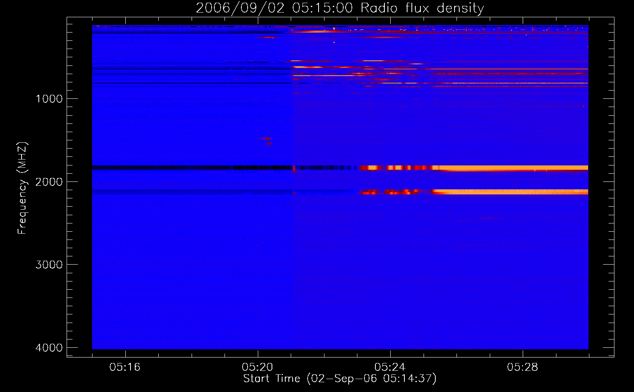Click the bright orange emission band near 2100 MHz
This screenshot has height=392, width=634.
point(509,192)
